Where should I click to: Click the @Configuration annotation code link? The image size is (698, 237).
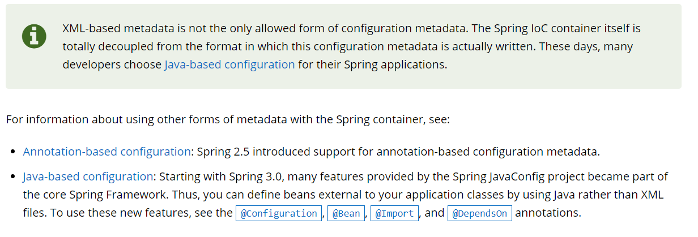tap(278, 214)
